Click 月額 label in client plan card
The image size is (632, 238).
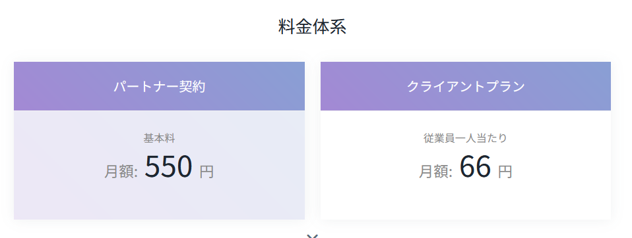[435, 172]
